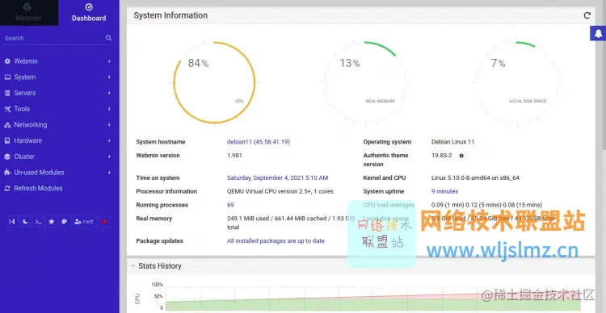Image resolution: width=606 pixels, height=313 pixels.
Task: Click the Cluster layers icon
Action: [7, 156]
